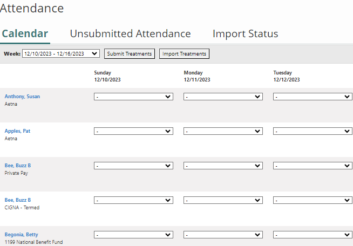353x246 pixels.
Task: Open the Begonia, Betty patient link
Action: click(22, 235)
